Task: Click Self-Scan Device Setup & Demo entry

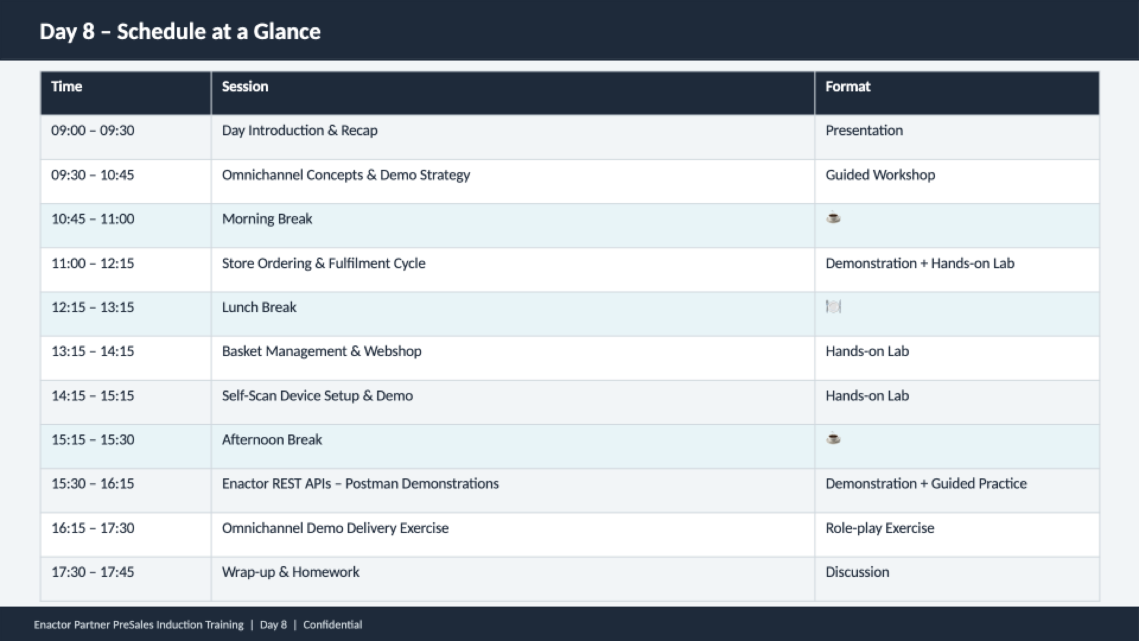Action: pos(317,396)
